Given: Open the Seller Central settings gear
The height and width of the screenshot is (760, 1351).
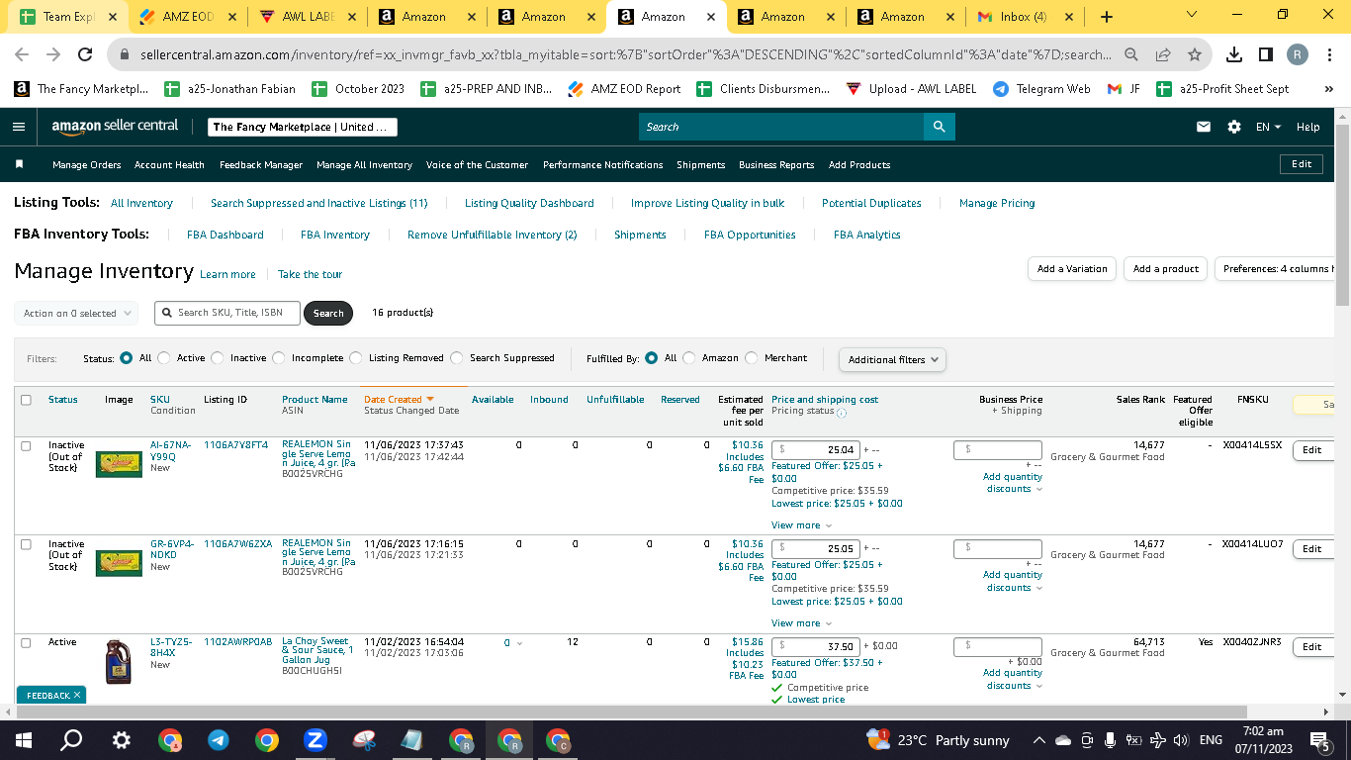Looking at the screenshot, I should [1233, 127].
